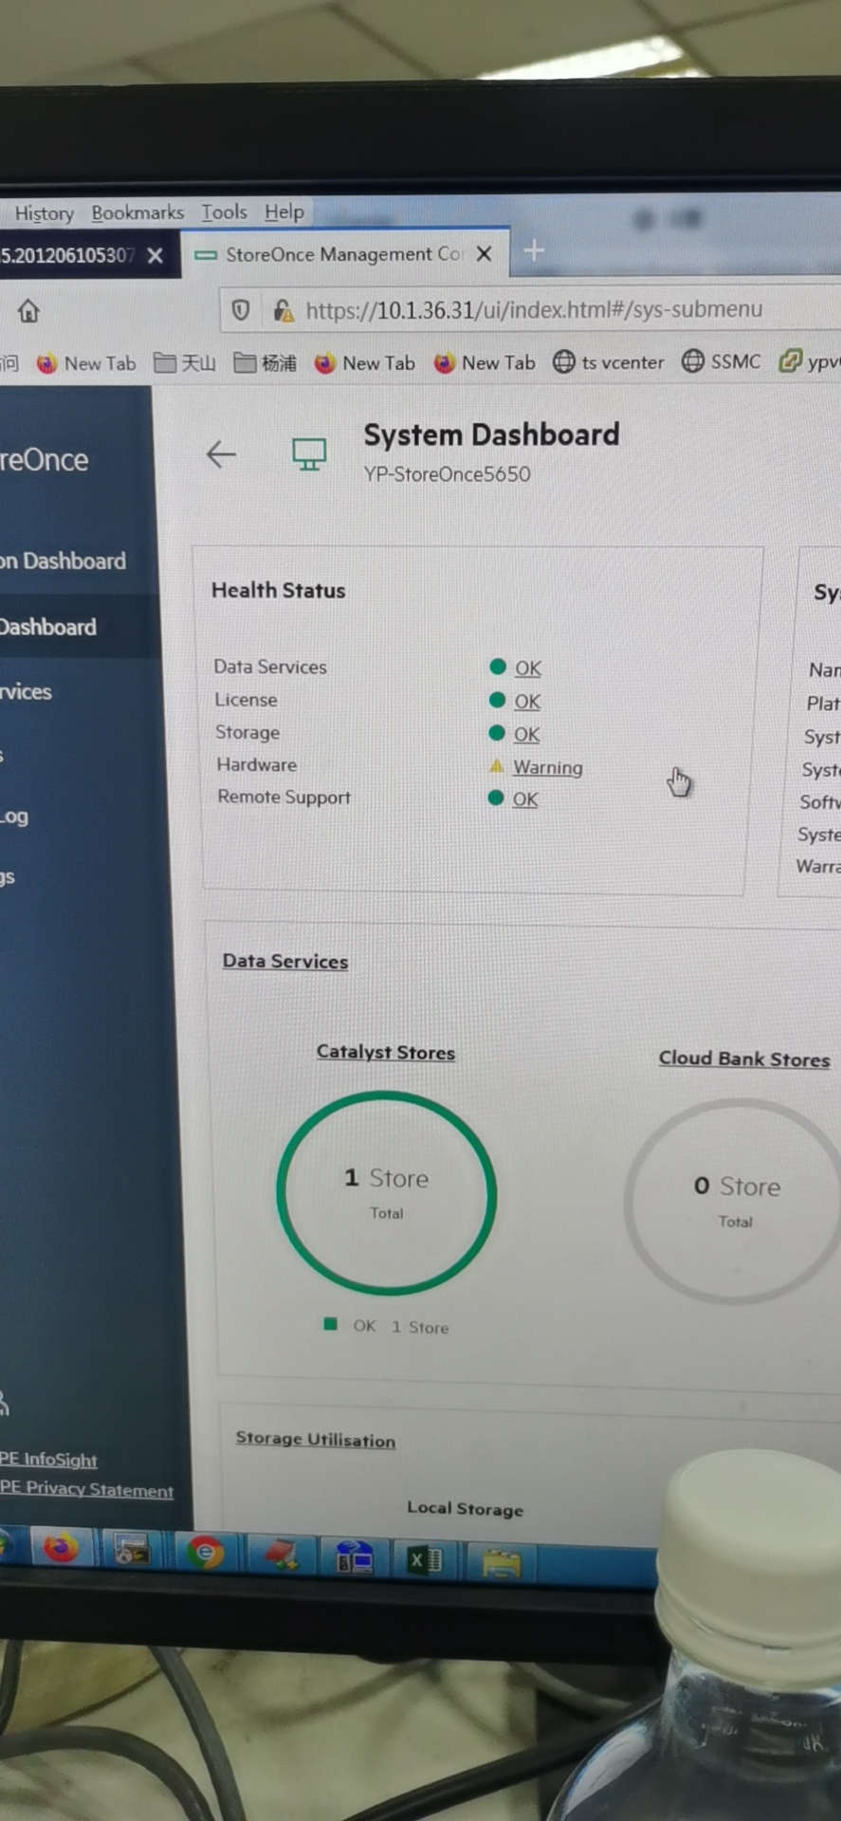This screenshot has width=841, height=1821.
Task: Open the Help menu
Action: [284, 212]
